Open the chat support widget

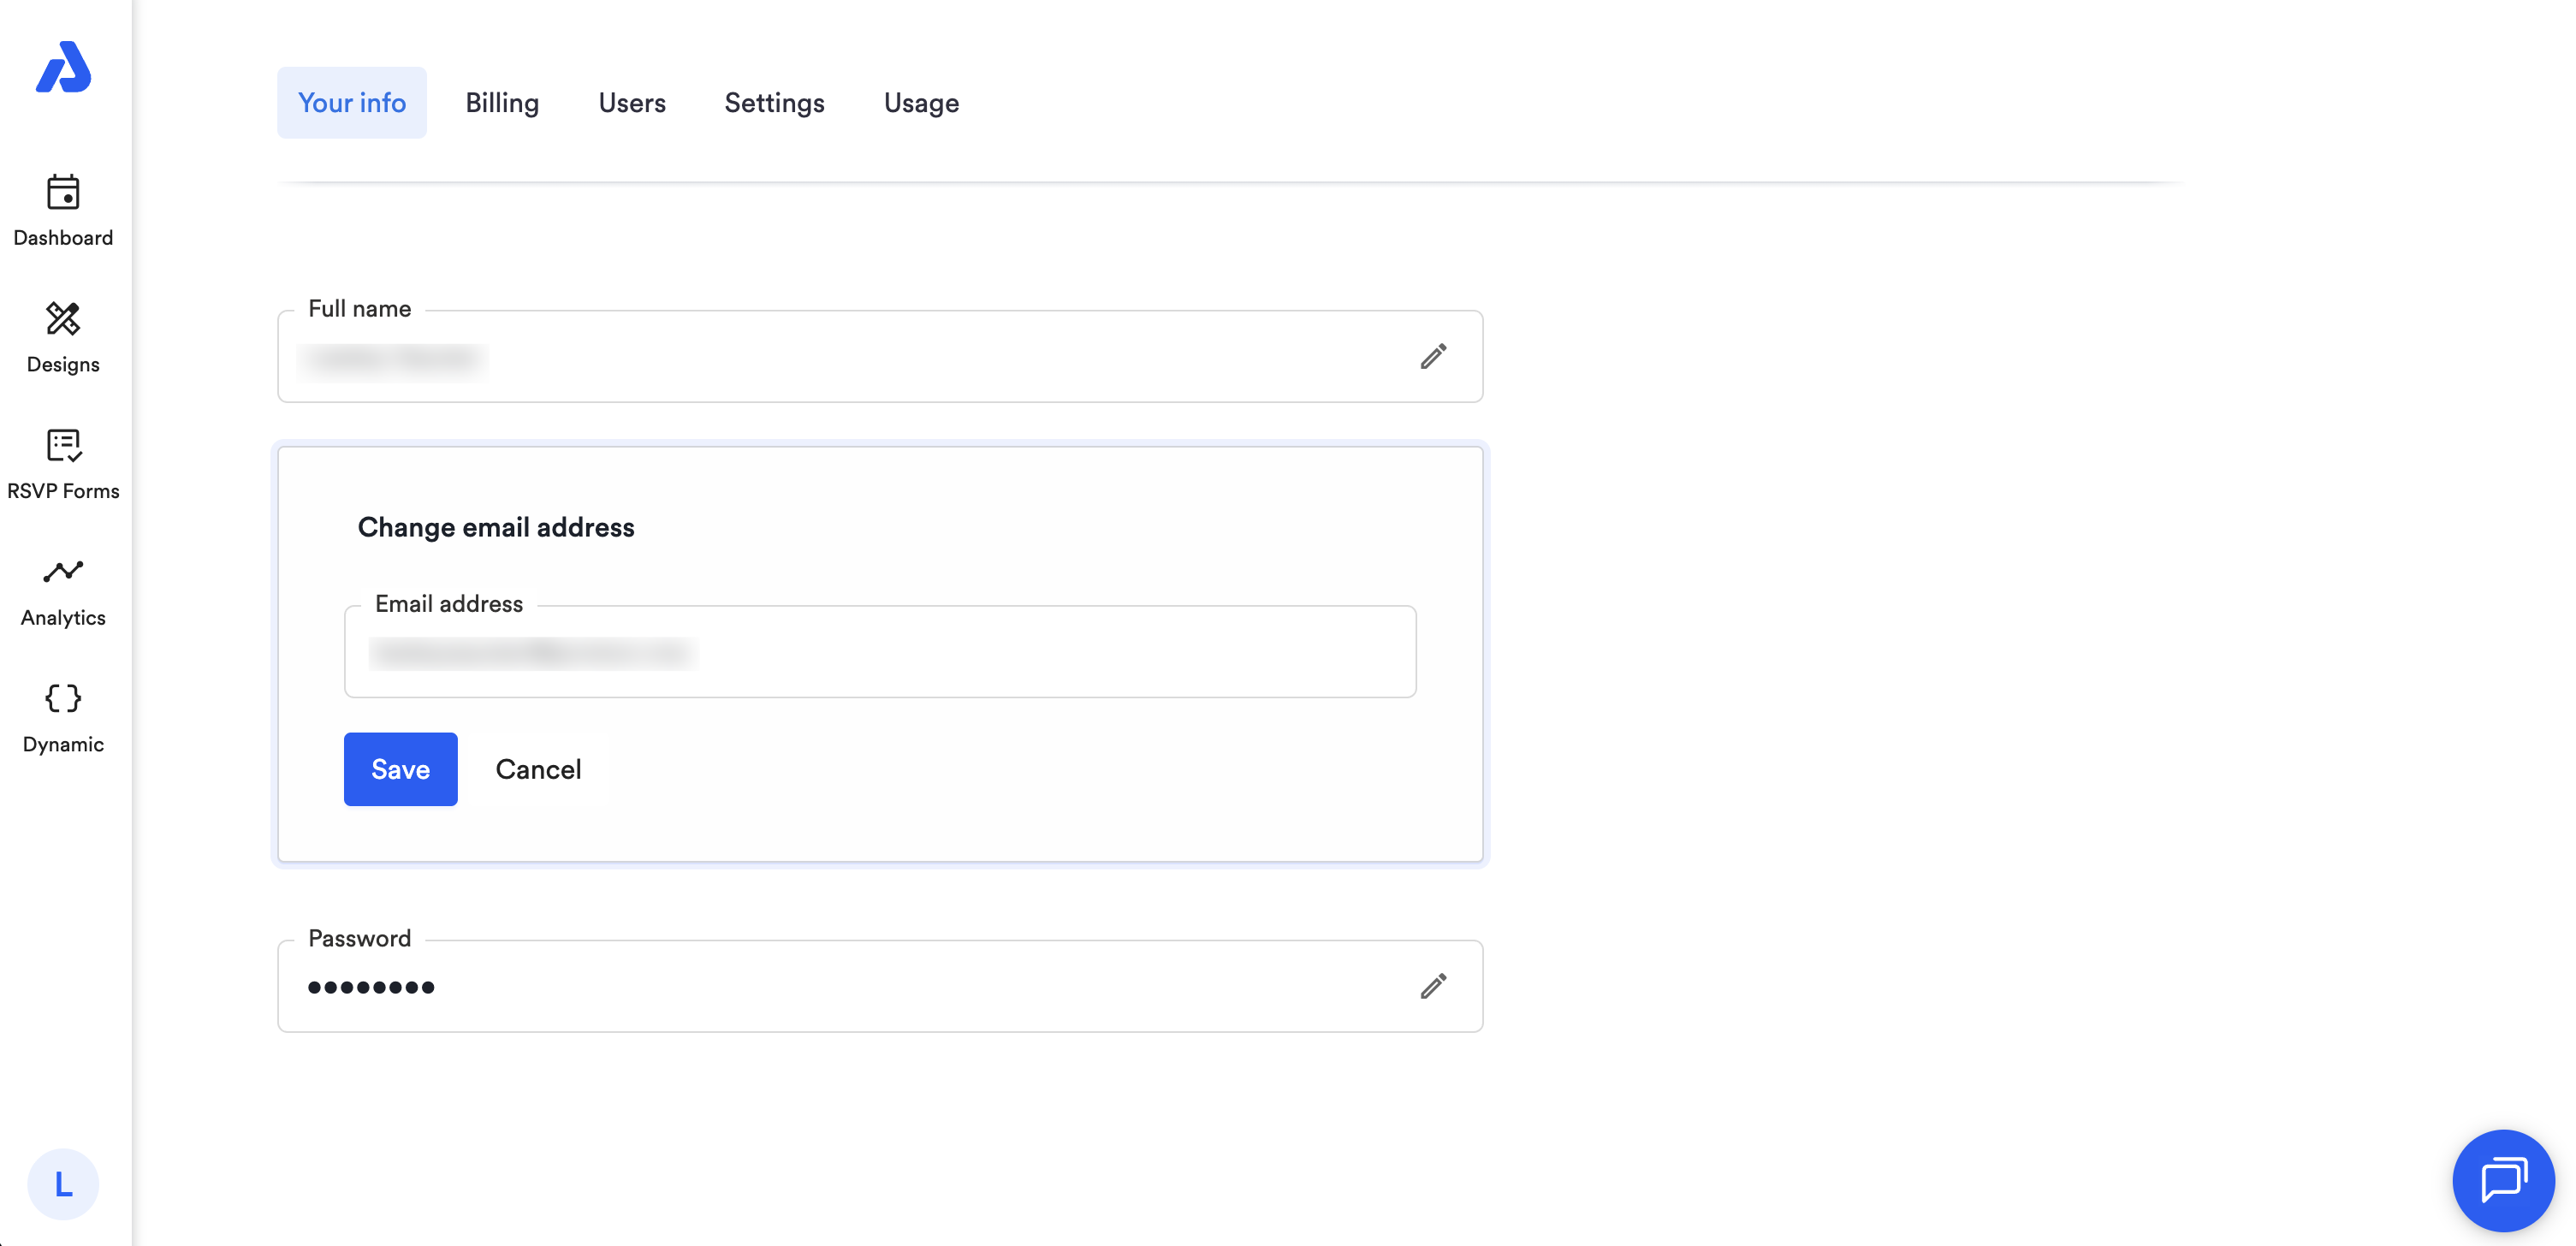point(2502,1181)
